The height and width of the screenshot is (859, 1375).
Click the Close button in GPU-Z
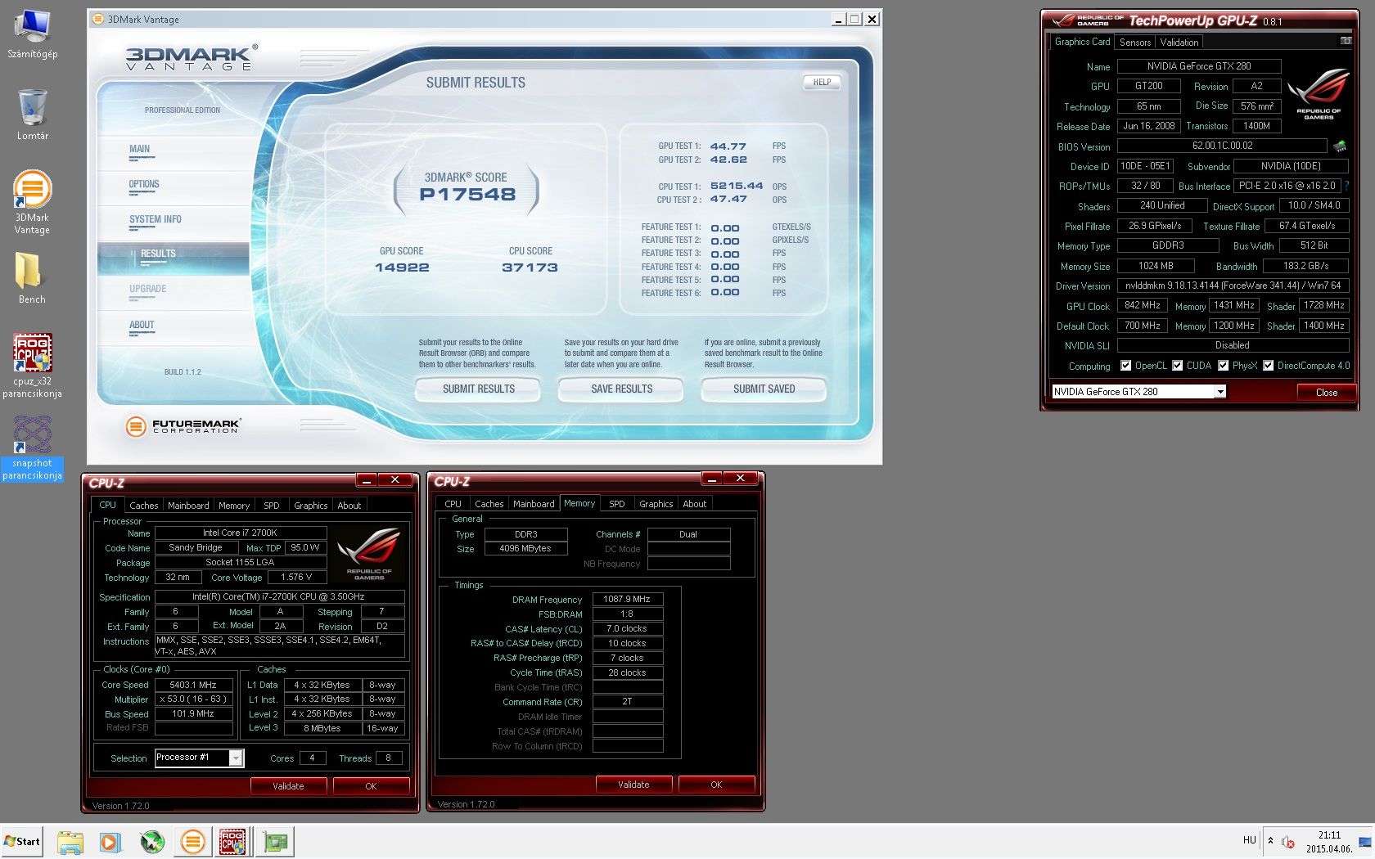coord(1327,393)
